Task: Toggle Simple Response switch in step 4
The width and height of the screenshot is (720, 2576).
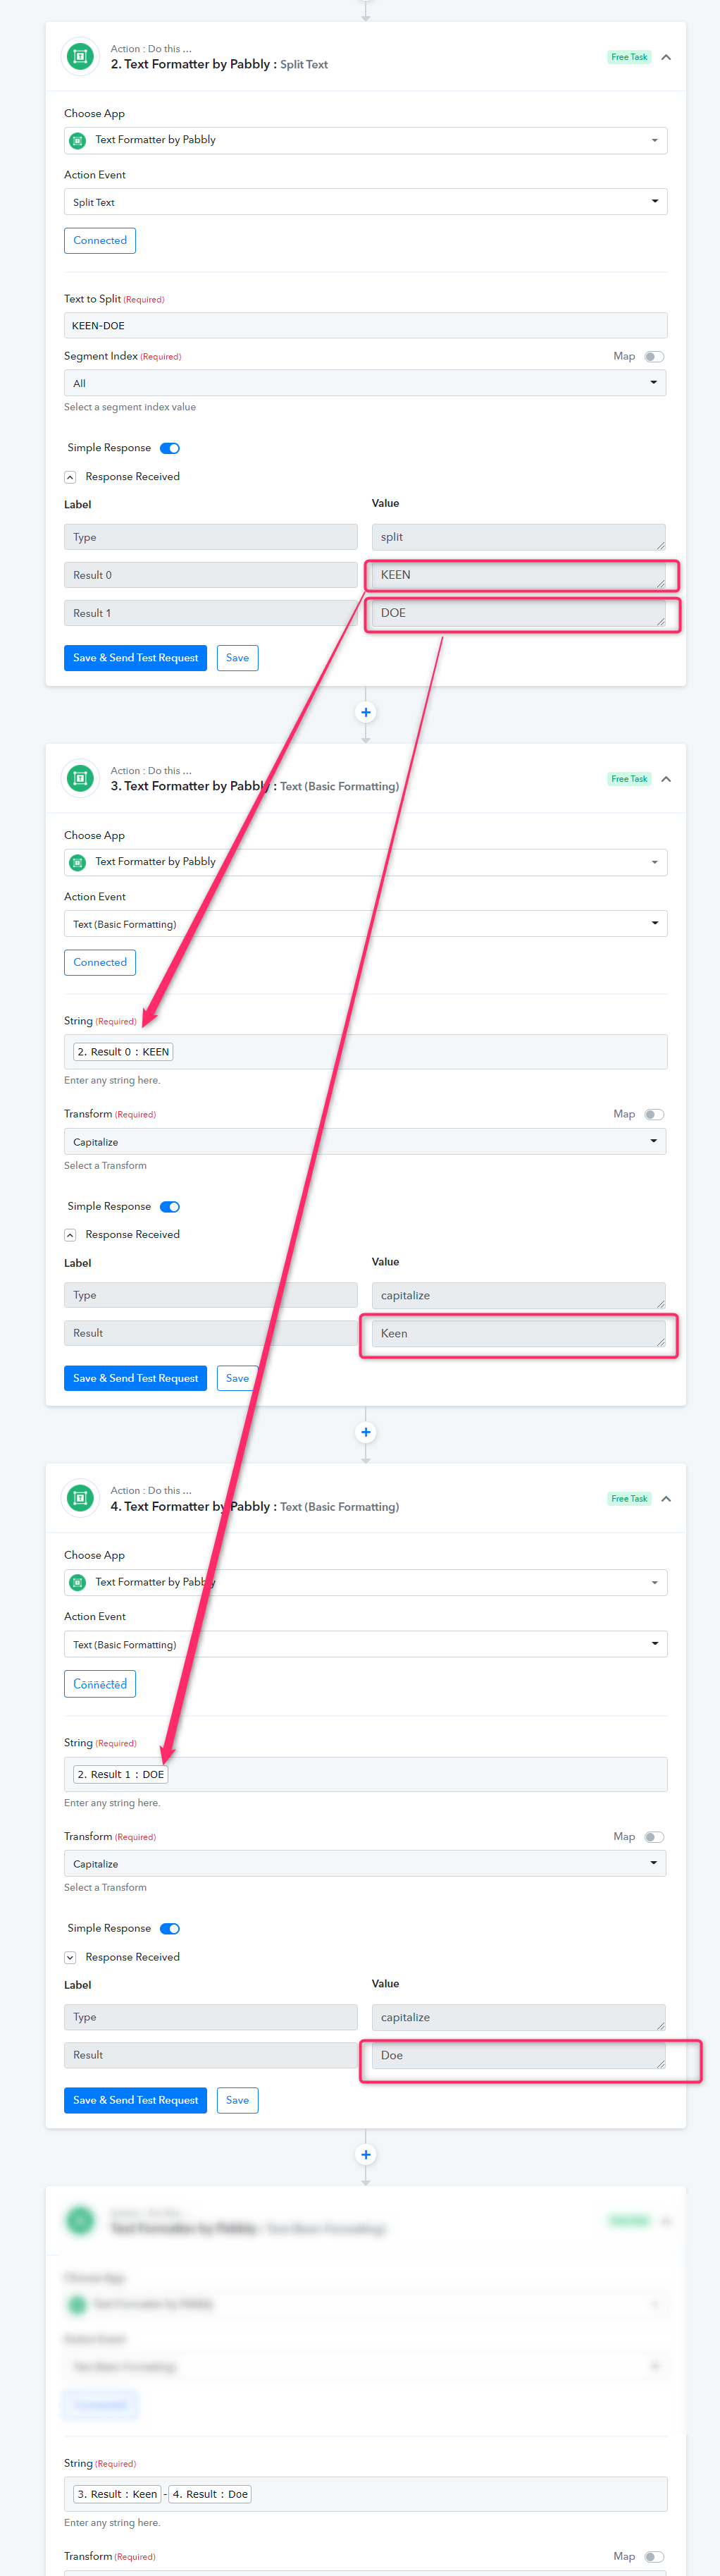Action: point(170,1929)
